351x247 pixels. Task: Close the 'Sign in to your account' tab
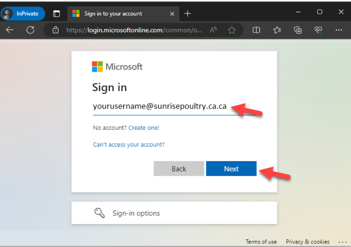[172, 14]
